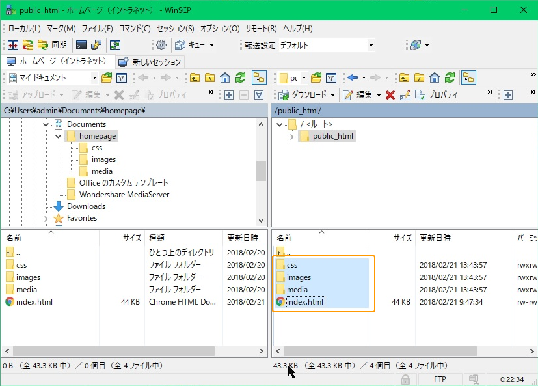Open the 転送設定 デフォルト combo box

coord(327,45)
